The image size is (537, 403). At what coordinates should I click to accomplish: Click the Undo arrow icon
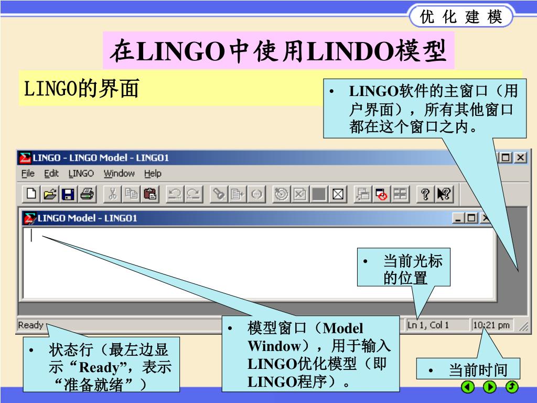pyautogui.click(x=175, y=194)
